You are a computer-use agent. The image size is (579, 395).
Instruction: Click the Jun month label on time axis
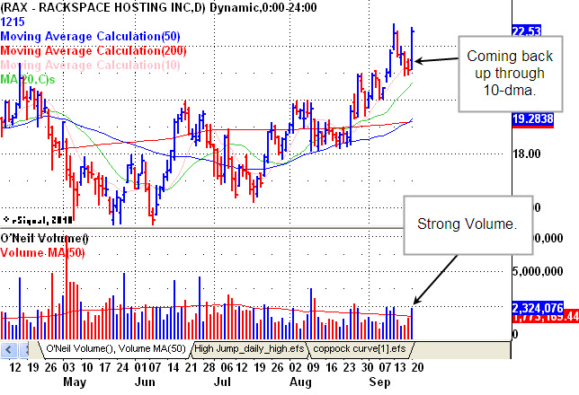[x=145, y=382]
